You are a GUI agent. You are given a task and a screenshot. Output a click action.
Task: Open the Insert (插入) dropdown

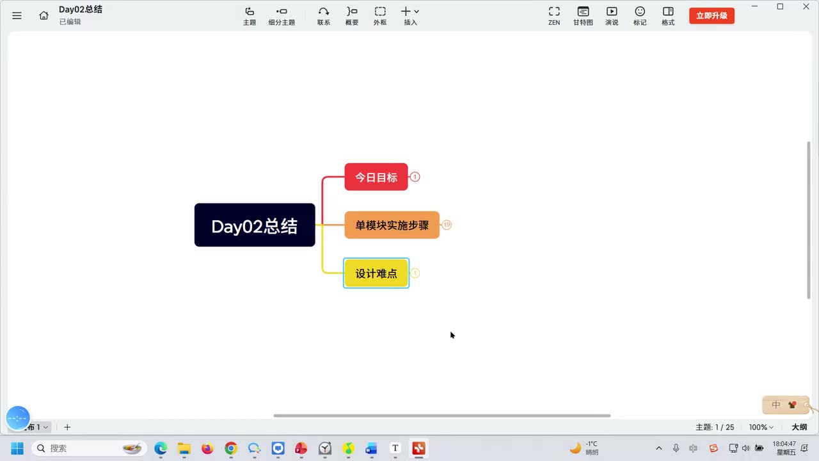410,16
